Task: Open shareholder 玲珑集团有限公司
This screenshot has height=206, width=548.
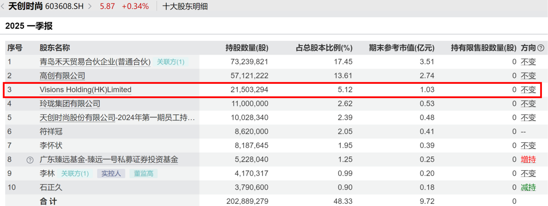Action: point(70,104)
